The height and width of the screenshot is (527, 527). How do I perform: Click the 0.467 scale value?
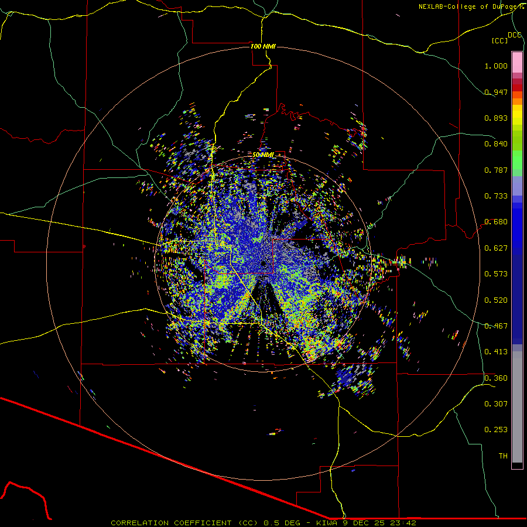tap(496, 326)
